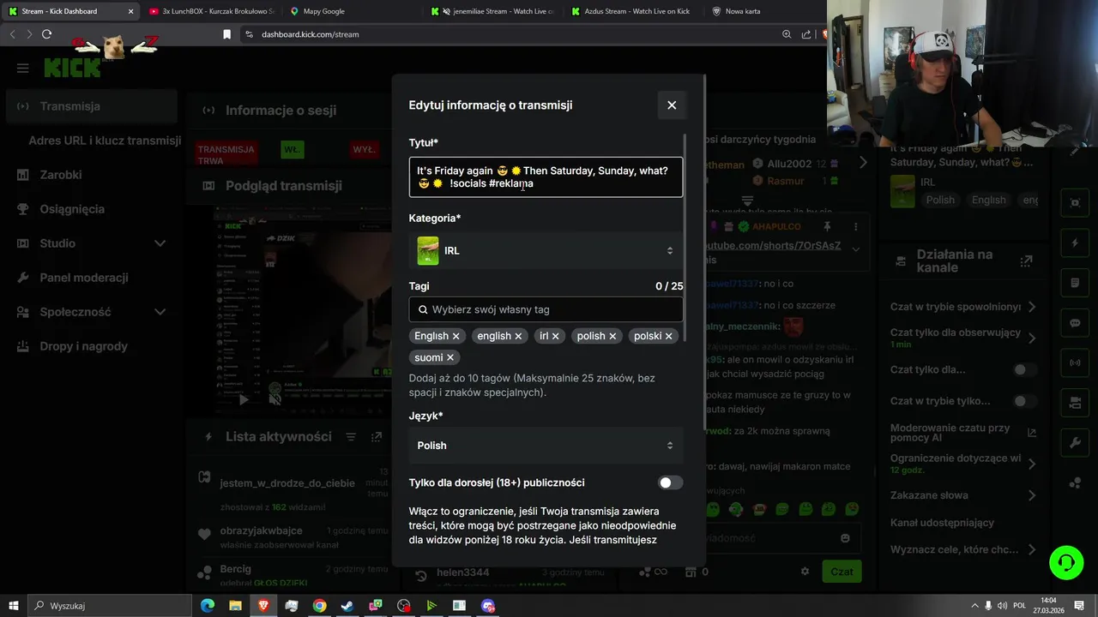Bookmark the page using bookmark icon

coord(226,34)
